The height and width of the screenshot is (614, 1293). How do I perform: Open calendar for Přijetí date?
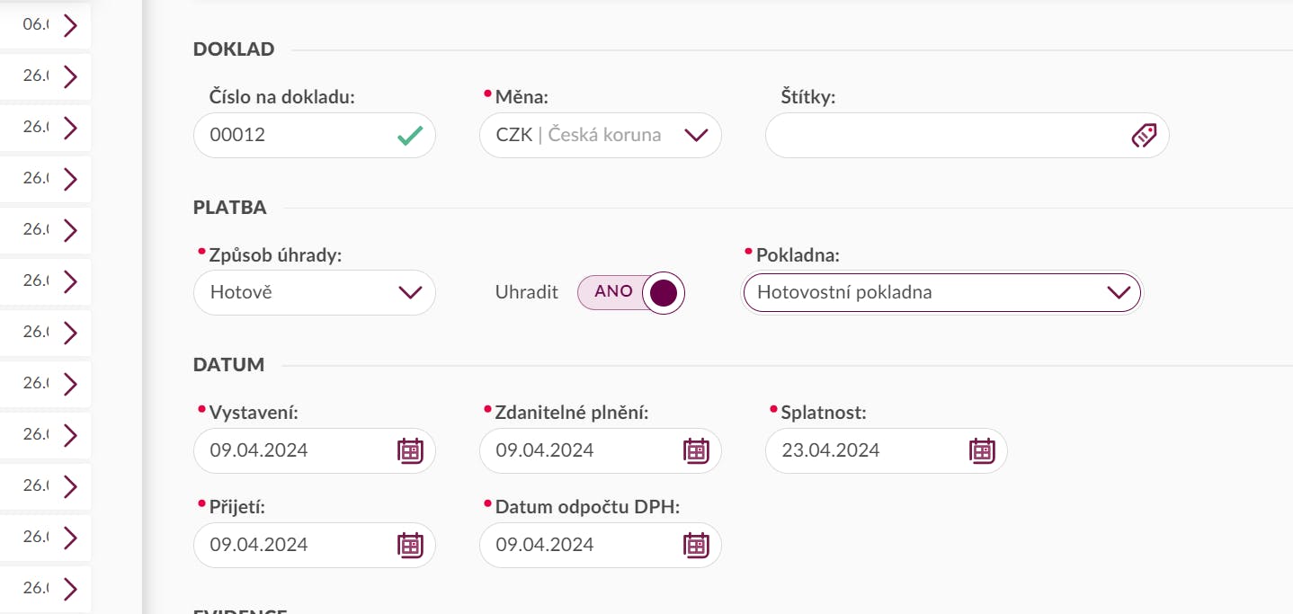click(x=410, y=545)
